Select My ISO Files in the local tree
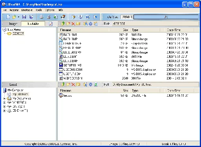The width and height of the screenshot is (201, 147). [x=20, y=94]
